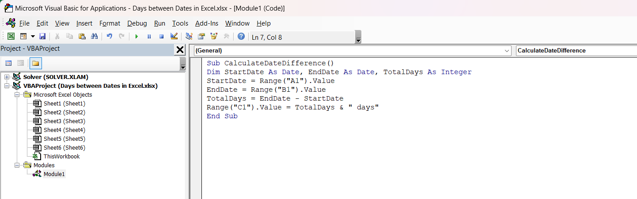637x199 pixels.
Task: Click the Paste clipboard icon
Action: (x=82, y=37)
